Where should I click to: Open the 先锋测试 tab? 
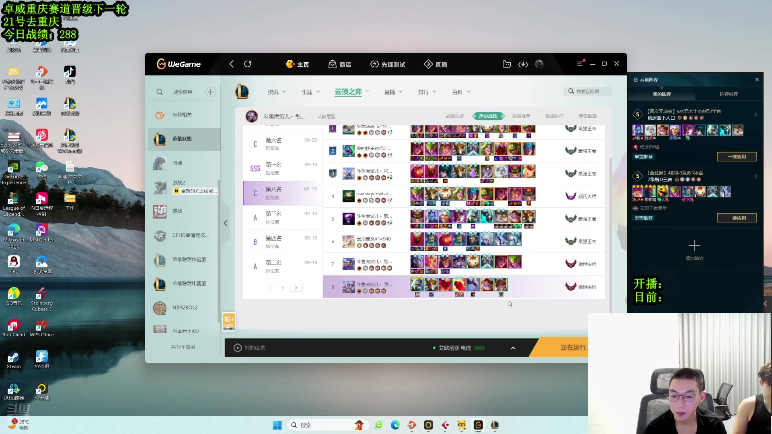pos(388,64)
